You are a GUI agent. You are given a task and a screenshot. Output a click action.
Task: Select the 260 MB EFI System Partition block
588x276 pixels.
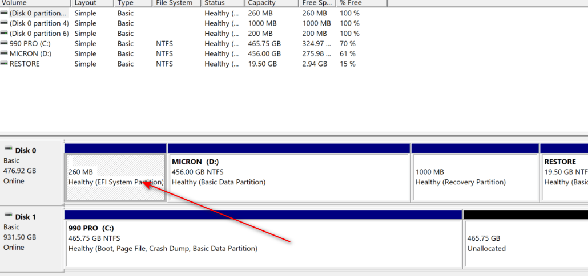click(x=115, y=178)
